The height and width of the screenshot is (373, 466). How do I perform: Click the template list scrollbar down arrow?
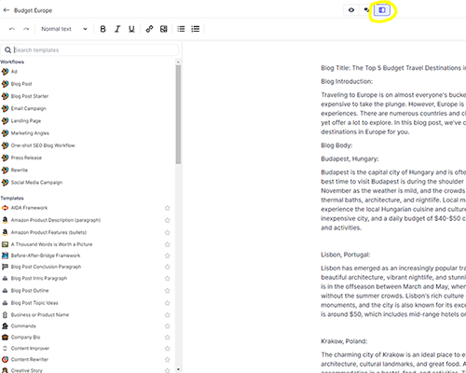[178, 369]
